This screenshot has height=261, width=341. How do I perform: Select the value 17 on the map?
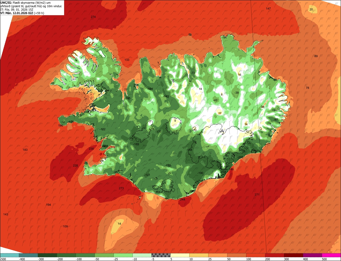(220, 113)
